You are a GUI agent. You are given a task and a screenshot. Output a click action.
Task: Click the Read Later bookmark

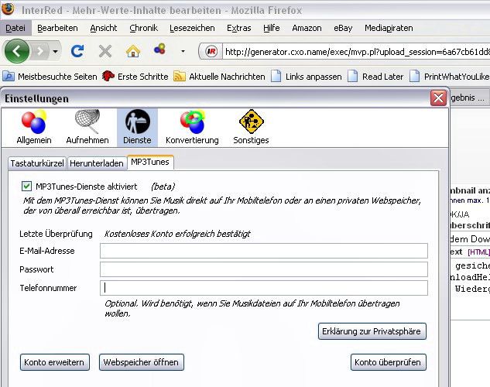tap(375, 77)
